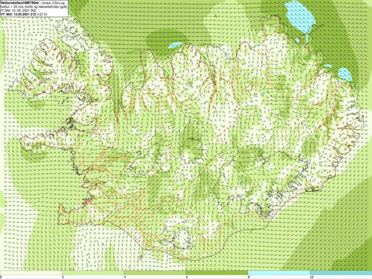Click the pale yellow 0–2 legend swatch
Screen dimensions: 372x279
tap(31, 273)
